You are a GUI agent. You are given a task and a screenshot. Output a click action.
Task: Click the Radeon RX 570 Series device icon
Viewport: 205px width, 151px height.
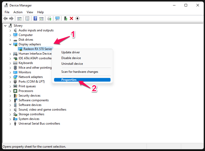(20, 49)
